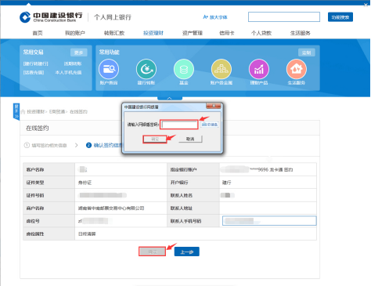Open the 基金 fund icon
This screenshot has width=371, height=286.
[184, 69]
